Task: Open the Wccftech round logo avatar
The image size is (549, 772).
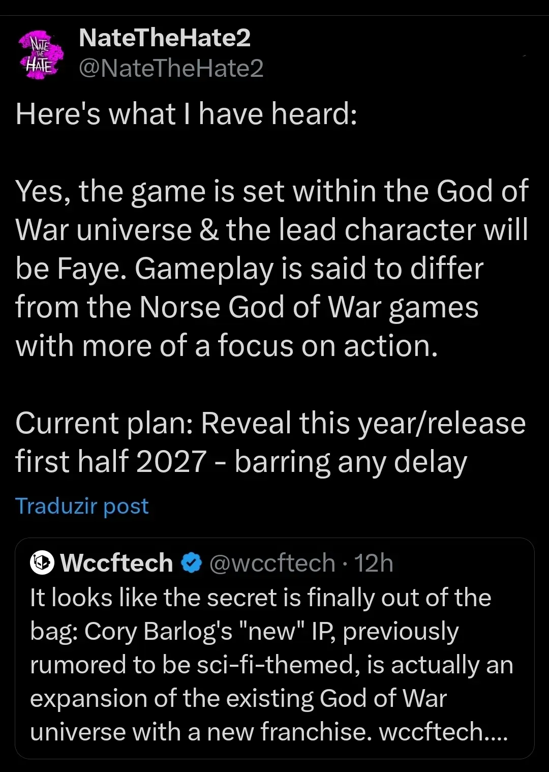Action: coord(42,563)
